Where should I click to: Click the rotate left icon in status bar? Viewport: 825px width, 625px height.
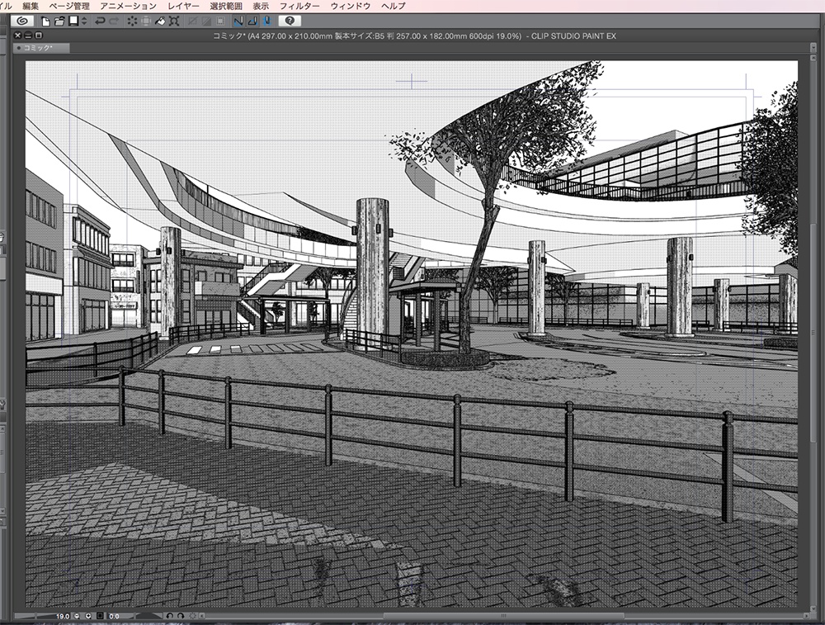(169, 616)
